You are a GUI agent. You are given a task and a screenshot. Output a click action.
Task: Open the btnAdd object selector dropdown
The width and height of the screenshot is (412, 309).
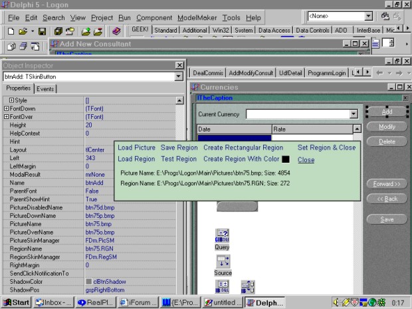tap(178, 76)
